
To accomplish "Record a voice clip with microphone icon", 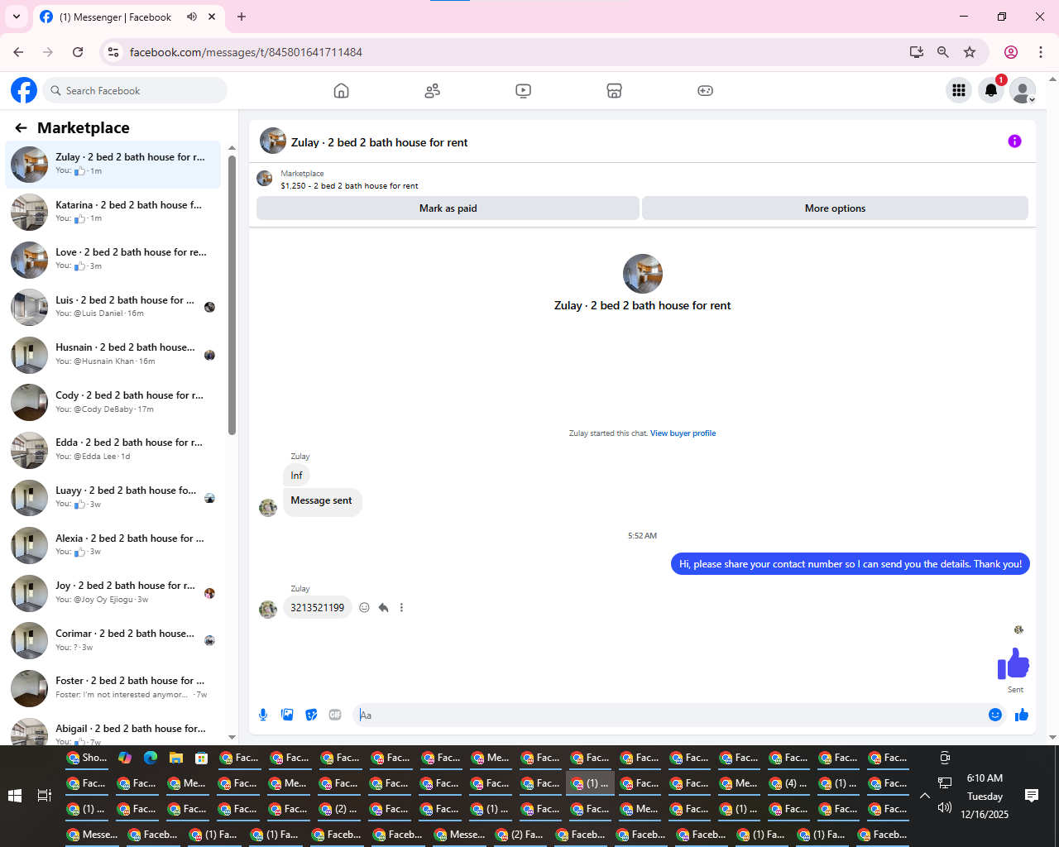I will (x=263, y=715).
